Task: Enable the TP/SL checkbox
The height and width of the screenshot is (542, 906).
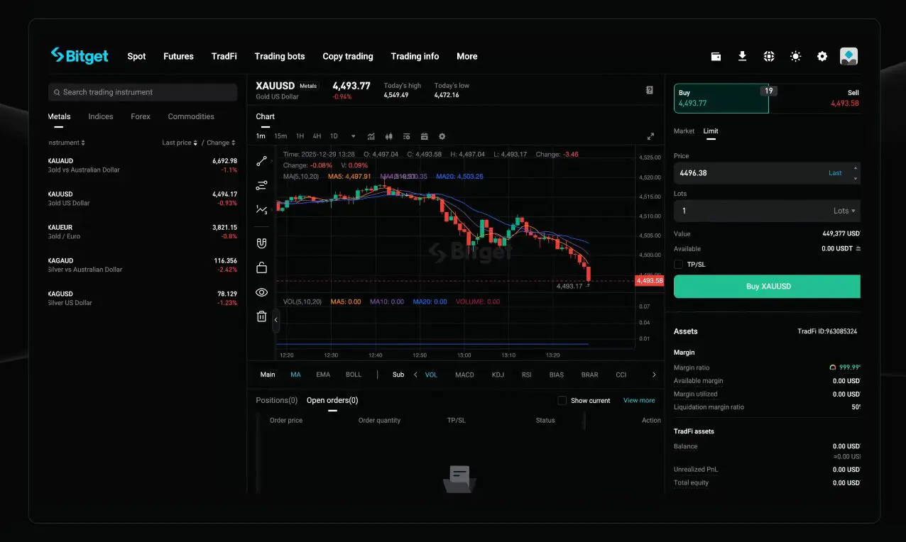Action: pyautogui.click(x=678, y=264)
